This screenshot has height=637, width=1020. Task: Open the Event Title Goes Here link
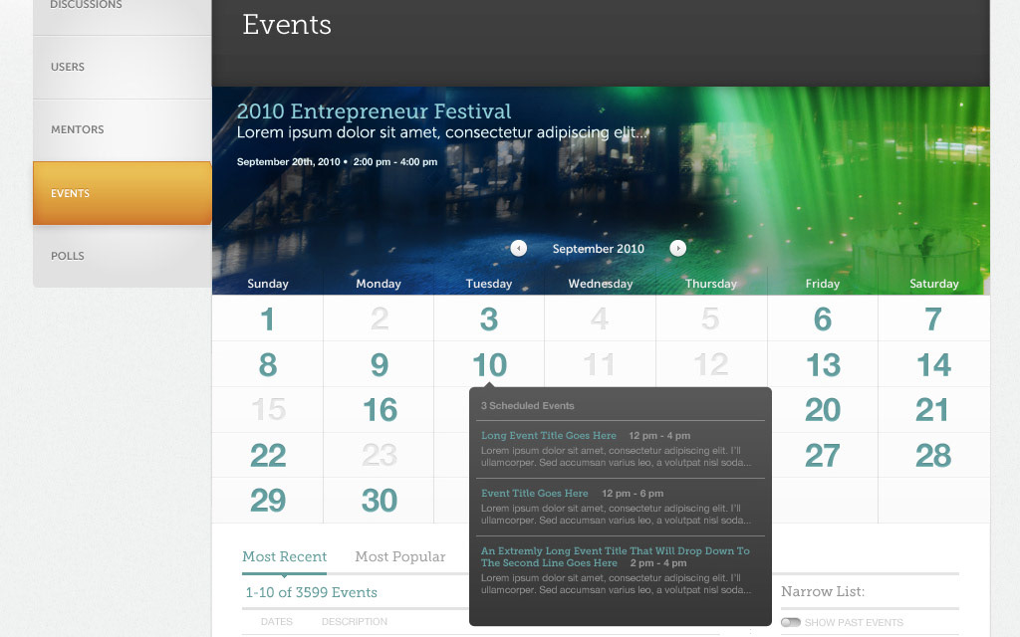(535, 494)
